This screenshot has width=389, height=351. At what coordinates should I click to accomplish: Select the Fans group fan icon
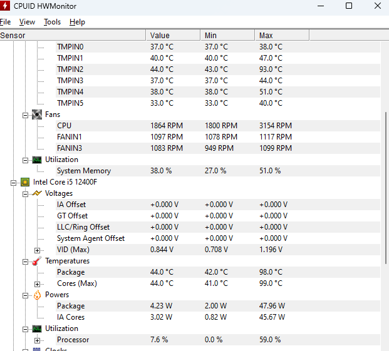[x=37, y=114]
